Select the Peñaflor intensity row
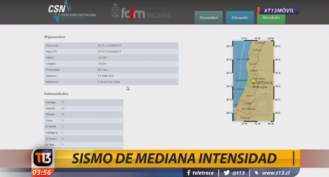Viewport: 329px width, 177px height. [x=84, y=114]
